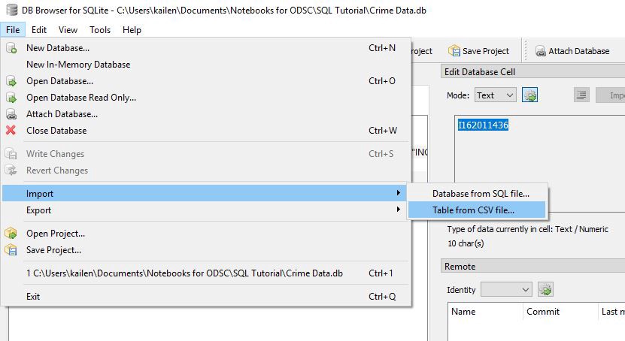625x341 pixels.
Task: Click the red X Close Database icon
Action: pos(11,130)
